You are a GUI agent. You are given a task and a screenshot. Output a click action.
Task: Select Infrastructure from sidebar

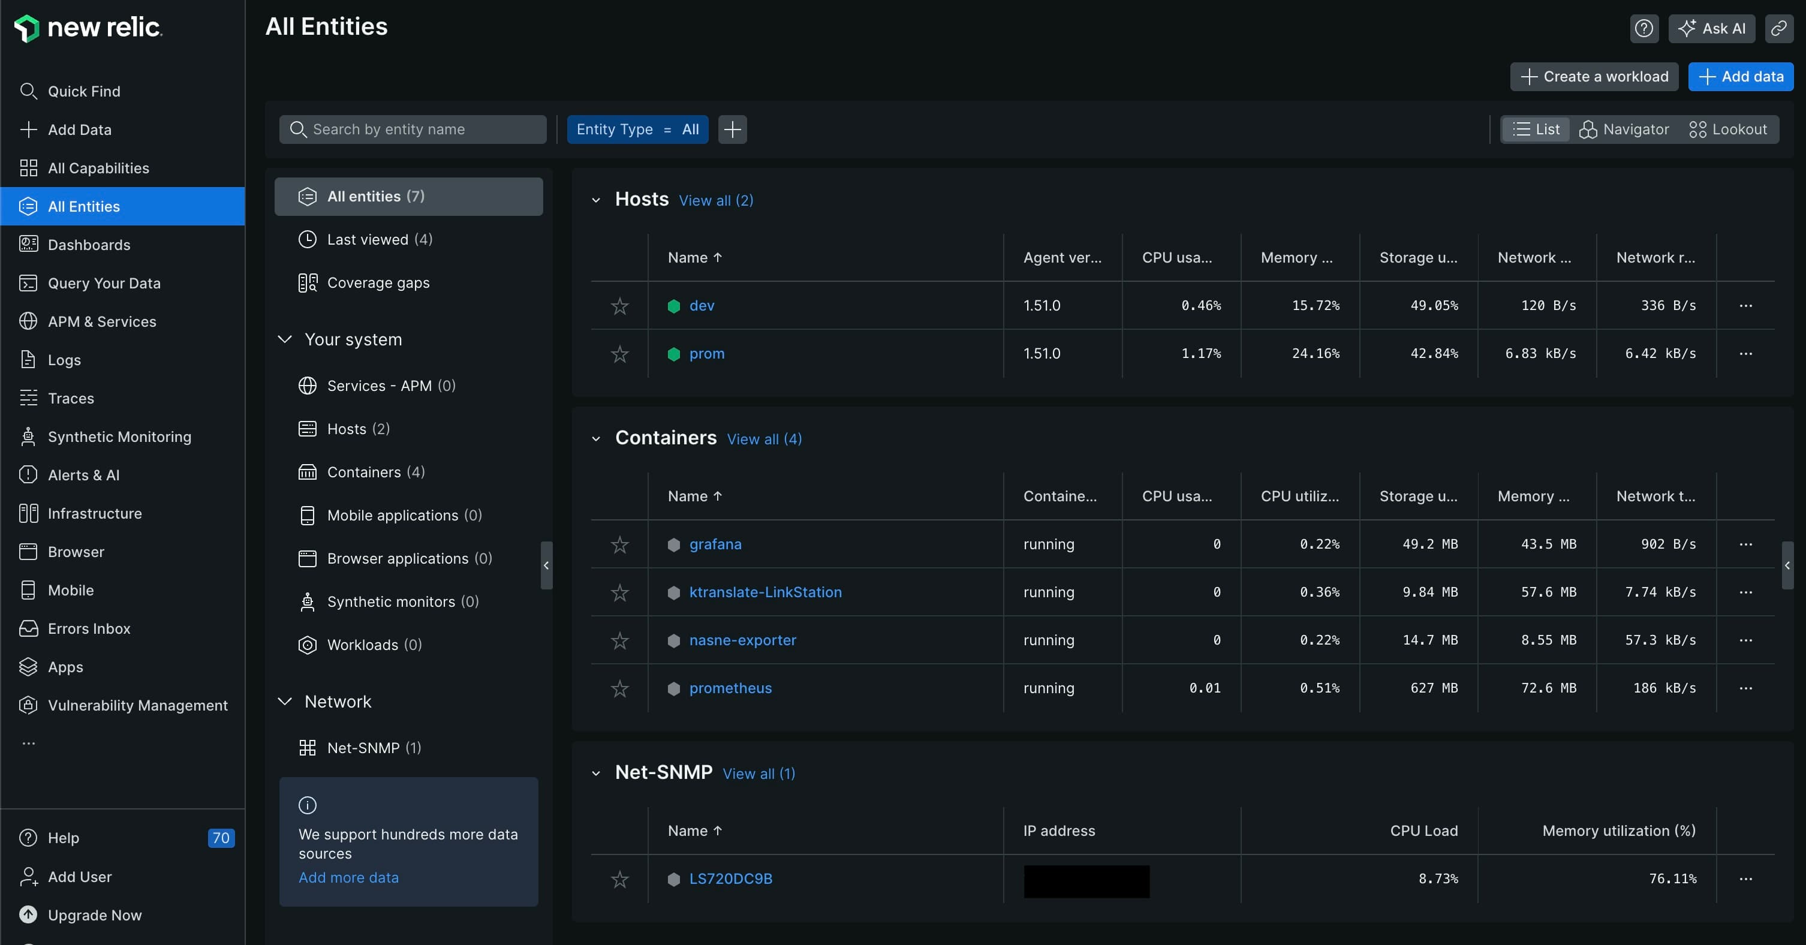point(94,514)
